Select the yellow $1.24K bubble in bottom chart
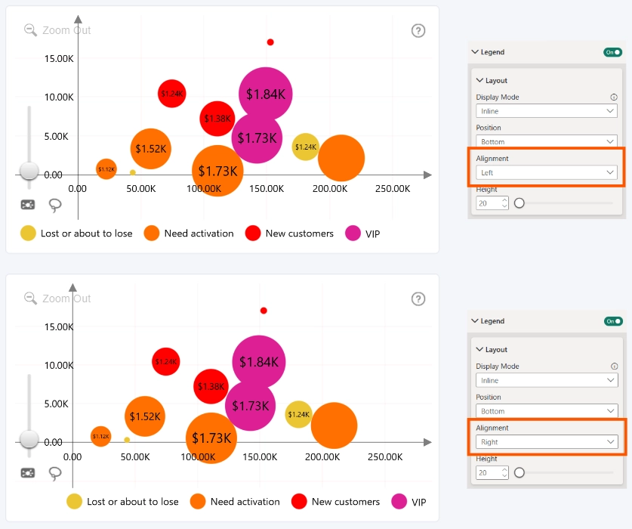This screenshot has height=529, width=632. click(x=298, y=414)
